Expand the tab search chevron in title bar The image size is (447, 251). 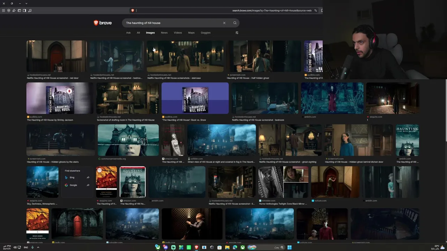pyautogui.click(x=26, y=3)
